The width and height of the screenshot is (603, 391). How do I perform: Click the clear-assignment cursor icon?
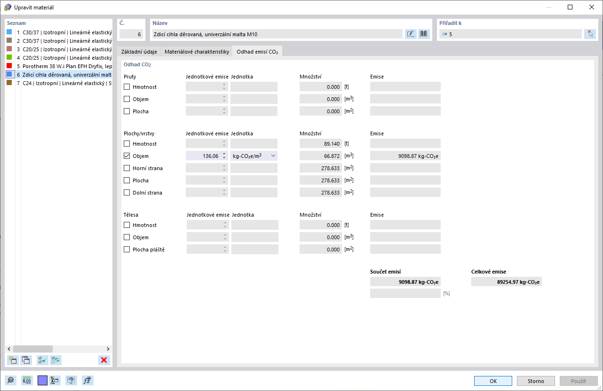[590, 34]
